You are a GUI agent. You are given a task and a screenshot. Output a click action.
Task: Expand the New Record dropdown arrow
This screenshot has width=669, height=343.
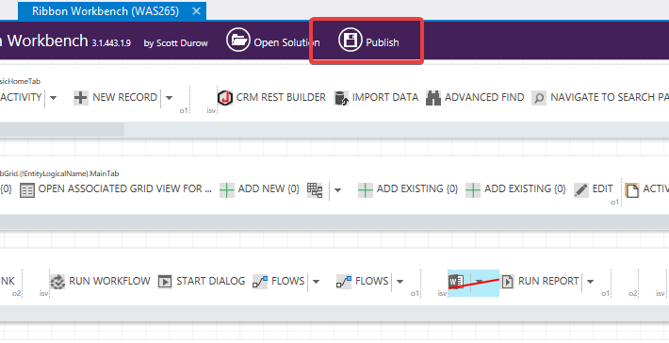(169, 98)
